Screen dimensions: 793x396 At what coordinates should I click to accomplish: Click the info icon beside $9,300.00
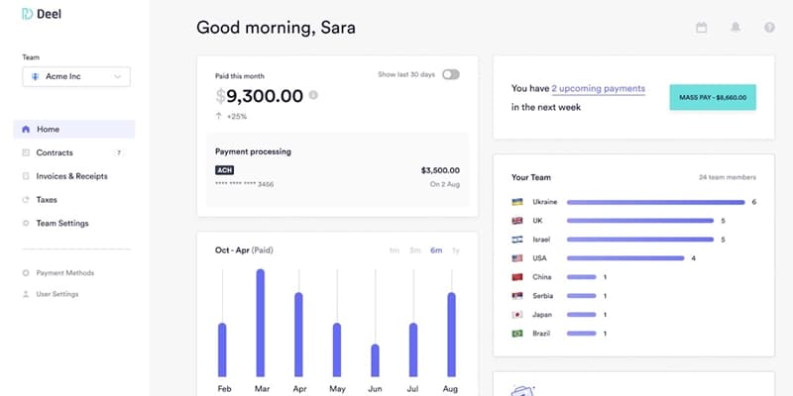coord(313,95)
